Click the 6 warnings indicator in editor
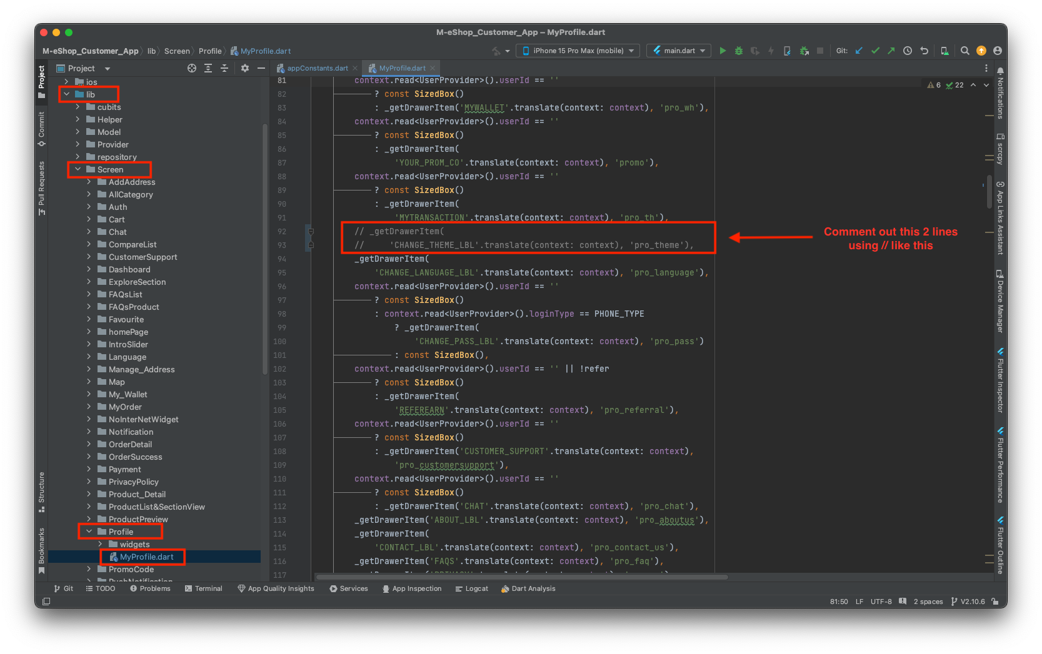Viewport: 1042px width, 654px height. 934,85
